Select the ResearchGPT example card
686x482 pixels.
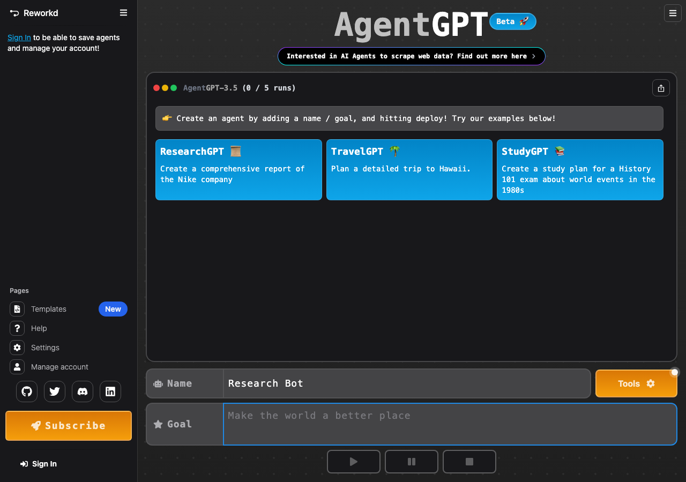coord(238,170)
